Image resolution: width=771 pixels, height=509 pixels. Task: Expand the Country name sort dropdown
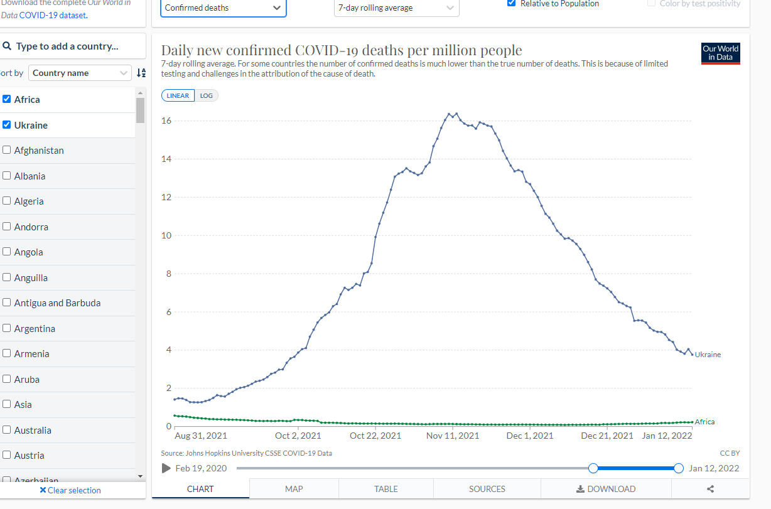tap(80, 73)
